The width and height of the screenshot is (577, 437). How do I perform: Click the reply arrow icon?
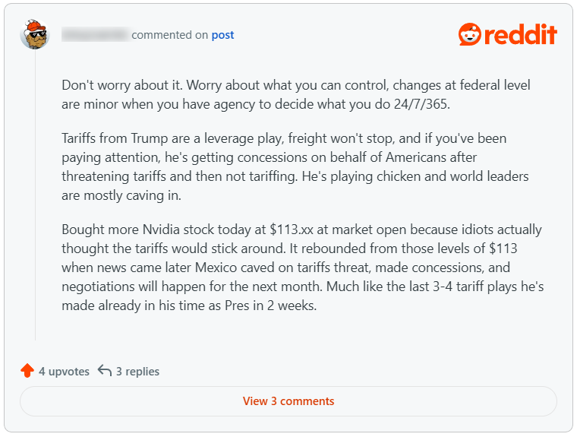tap(105, 371)
